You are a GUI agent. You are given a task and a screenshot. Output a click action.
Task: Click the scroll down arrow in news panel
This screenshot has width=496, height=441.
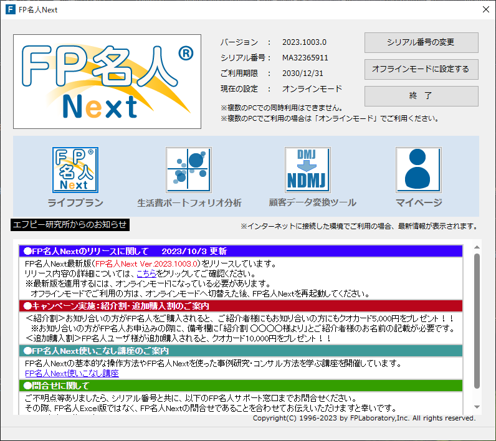point(477,407)
